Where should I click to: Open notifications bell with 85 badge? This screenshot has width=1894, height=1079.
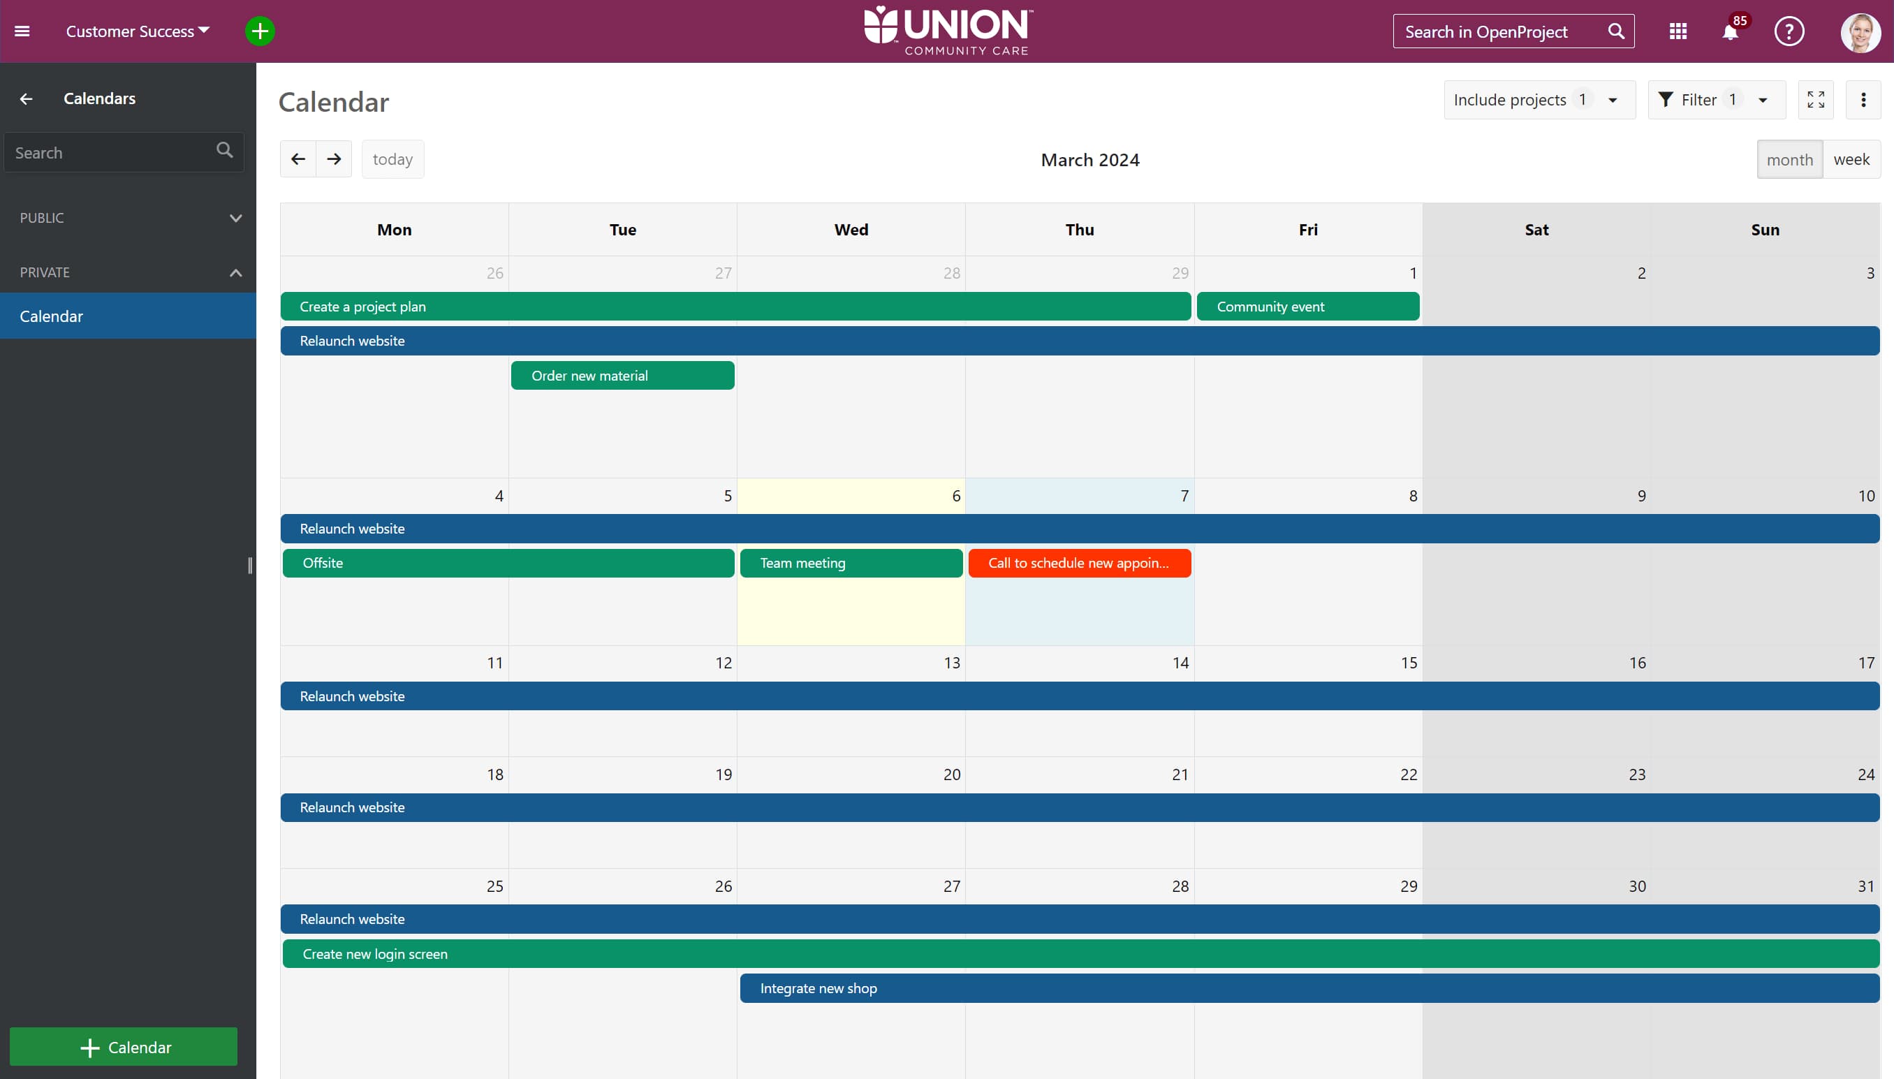[x=1731, y=31]
